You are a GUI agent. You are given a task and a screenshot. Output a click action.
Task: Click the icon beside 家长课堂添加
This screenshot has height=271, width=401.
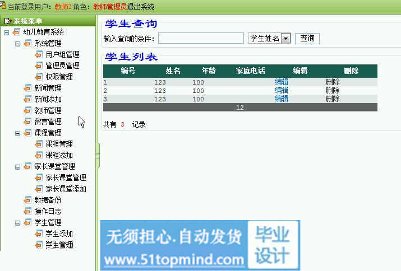pyautogui.click(x=39, y=189)
